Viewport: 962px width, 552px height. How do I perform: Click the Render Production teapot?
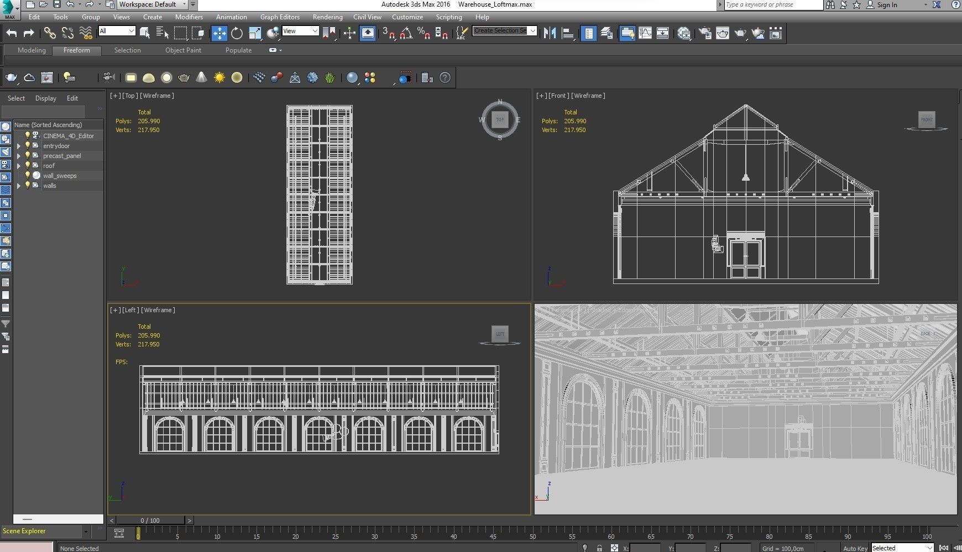740,33
